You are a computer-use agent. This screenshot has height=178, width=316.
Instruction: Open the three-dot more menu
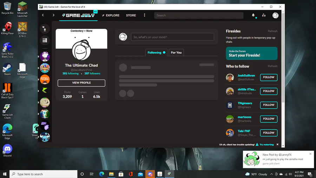145,15
